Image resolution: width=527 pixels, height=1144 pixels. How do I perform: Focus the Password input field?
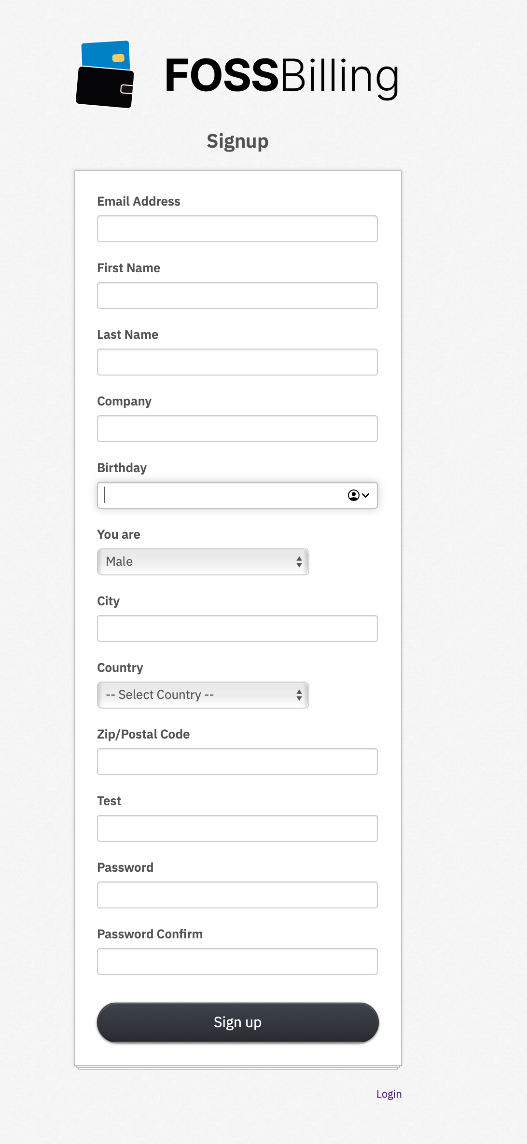pos(237,894)
